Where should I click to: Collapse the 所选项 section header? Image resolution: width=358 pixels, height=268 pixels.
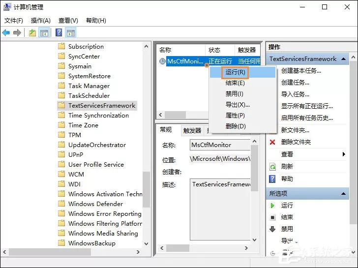(343, 194)
